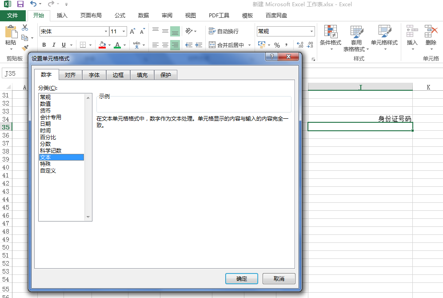This screenshot has width=443, height=298.
Task: Expand the font color dropdown arrow
Action: tap(124, 45)
